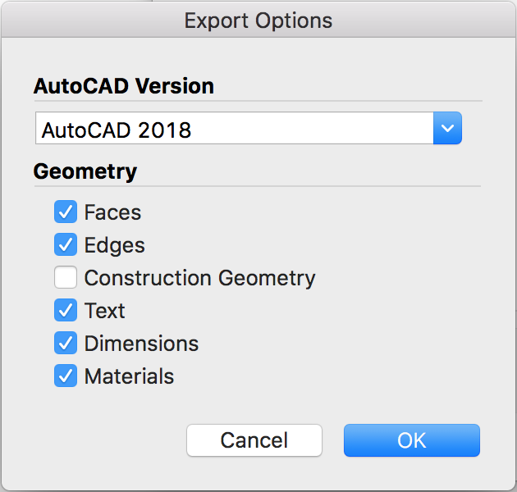Click the divider line under Geometry heading
The image size is (517, 492).
point(257,186)
